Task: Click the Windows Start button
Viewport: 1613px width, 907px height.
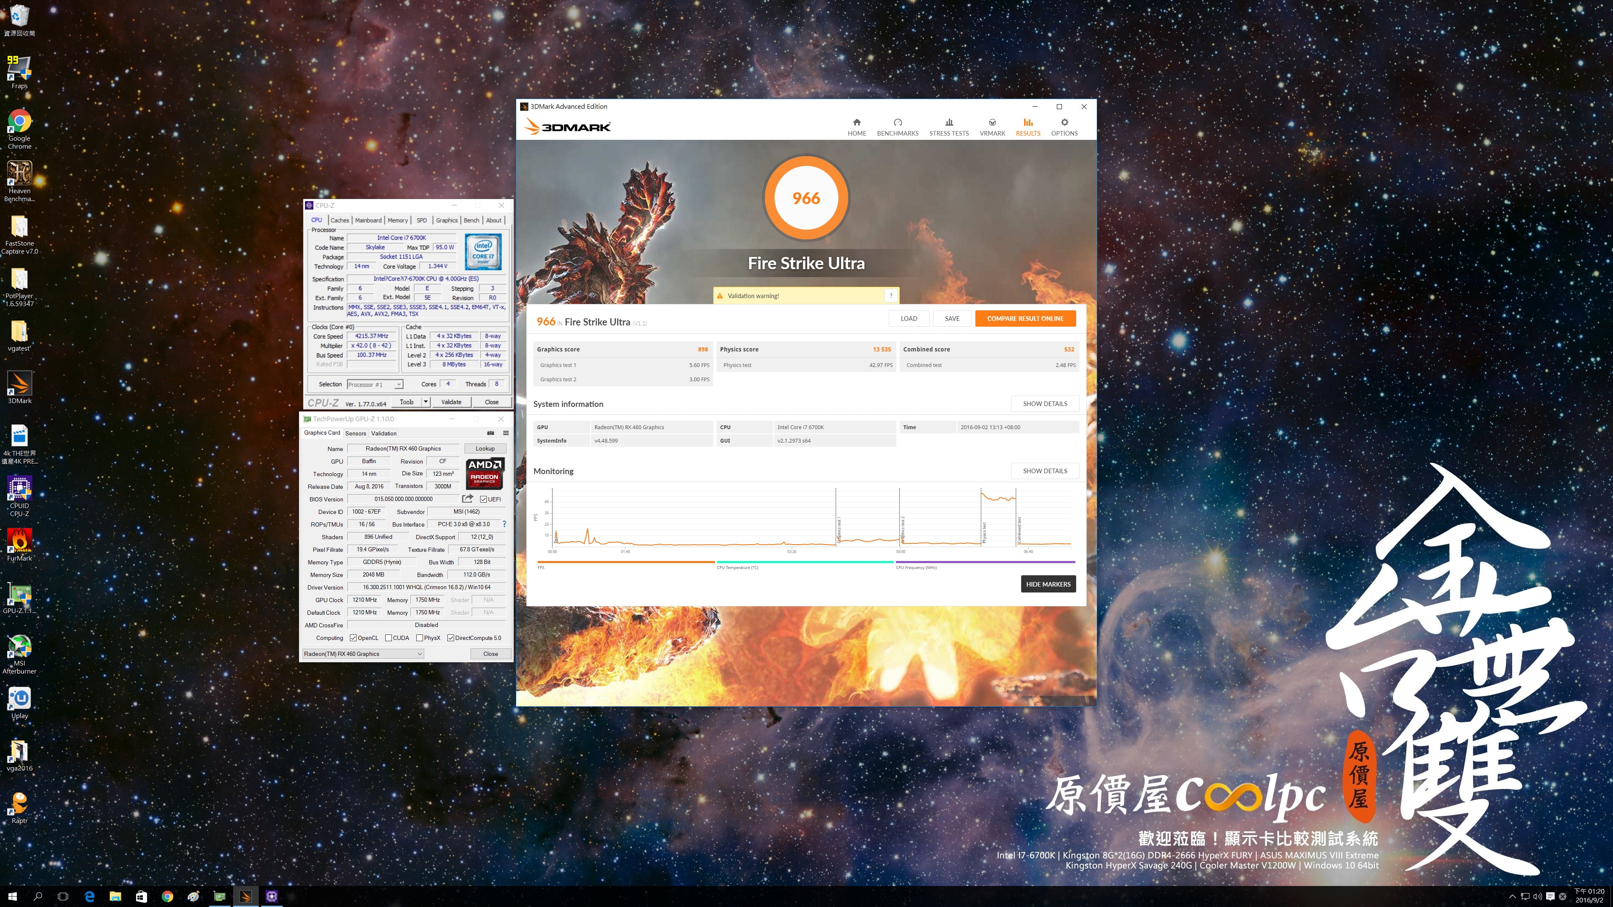Action: click(13, 897)
